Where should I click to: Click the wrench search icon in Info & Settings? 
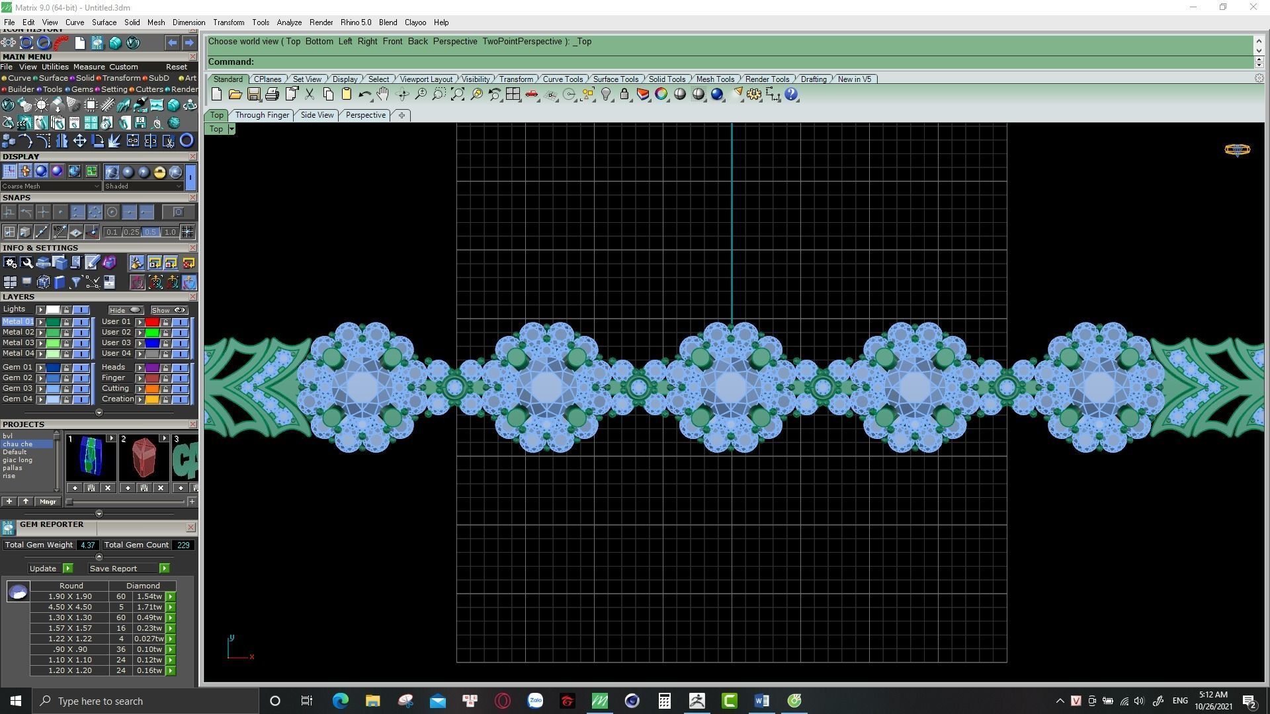tap(26, 263)
